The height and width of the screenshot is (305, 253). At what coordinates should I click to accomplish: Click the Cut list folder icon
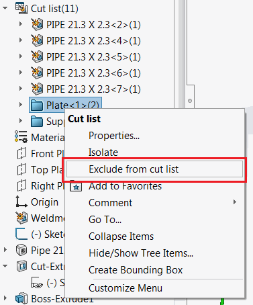(21, 8)
